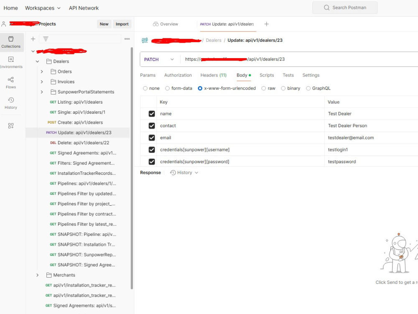
Task: Click the plus icon to open new tab
Action: click(x=266, y=24)
